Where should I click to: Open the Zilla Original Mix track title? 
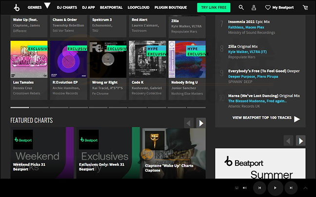243,46
